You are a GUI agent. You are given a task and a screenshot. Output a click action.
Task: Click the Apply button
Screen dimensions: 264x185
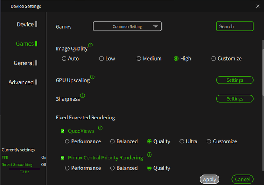(210, 180)
